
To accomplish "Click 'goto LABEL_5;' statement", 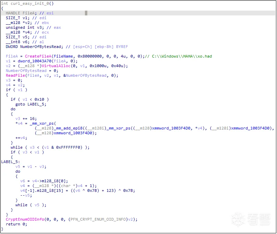I will coord(31,104).
